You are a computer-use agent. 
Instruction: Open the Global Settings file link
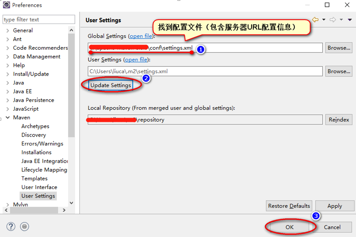[x=141, y=36]
